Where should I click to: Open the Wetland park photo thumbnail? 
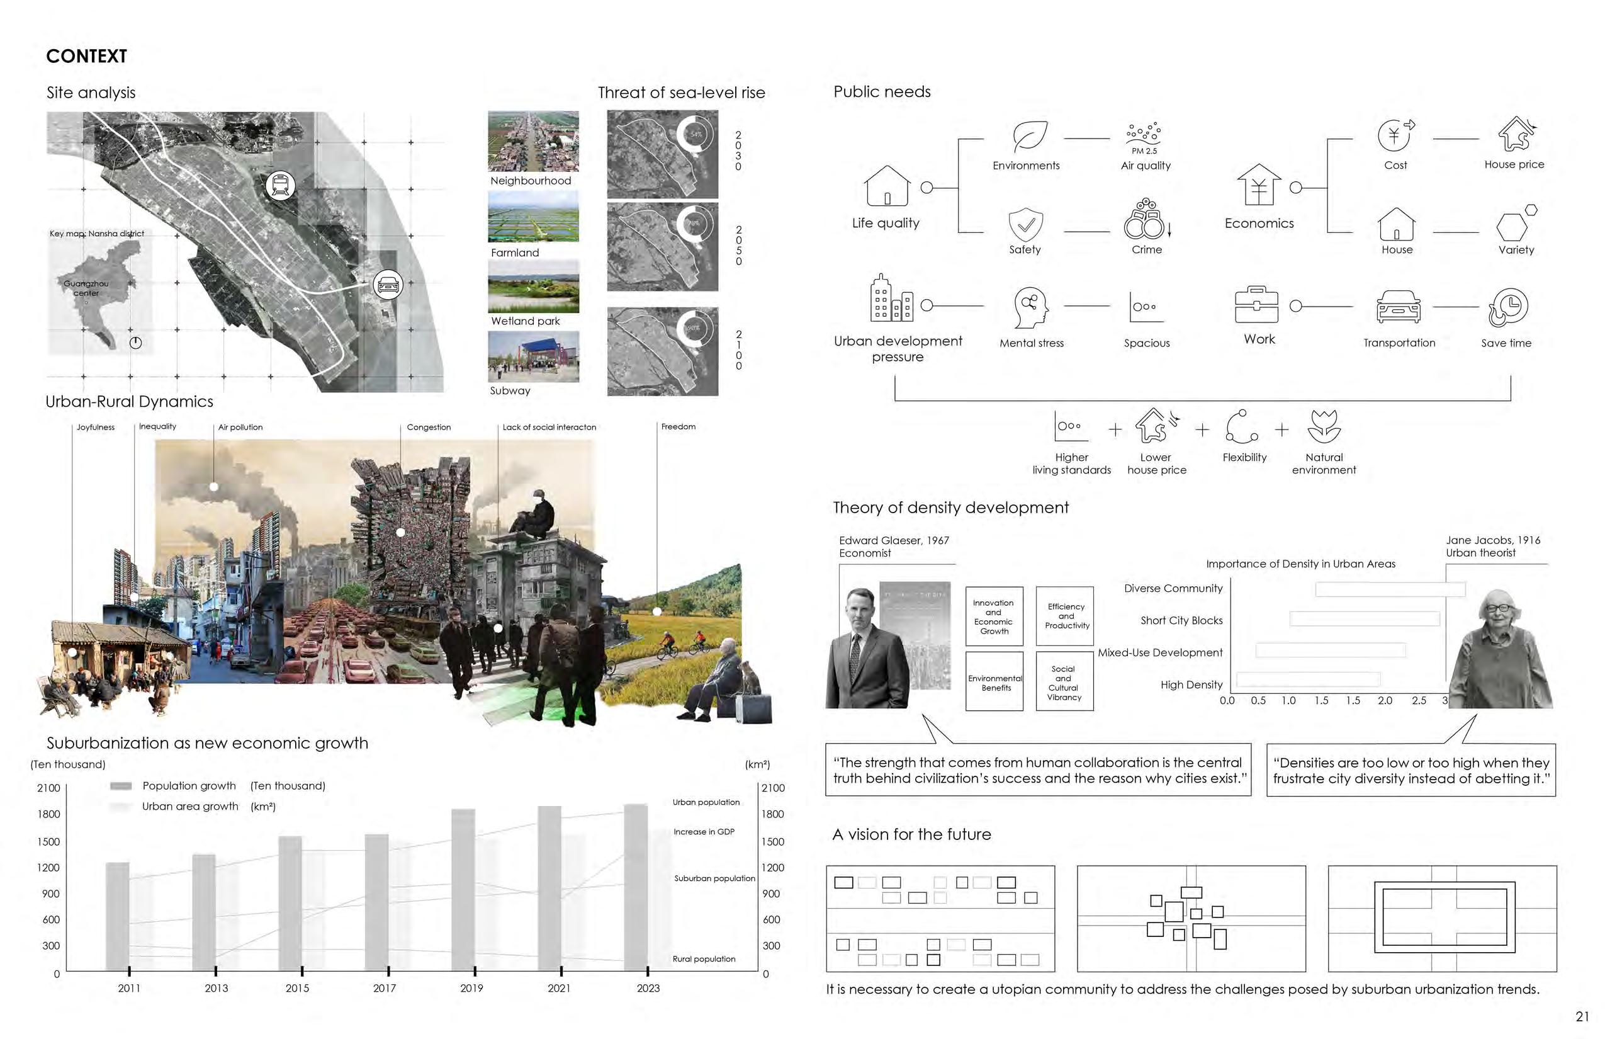[x=532, y=286]
